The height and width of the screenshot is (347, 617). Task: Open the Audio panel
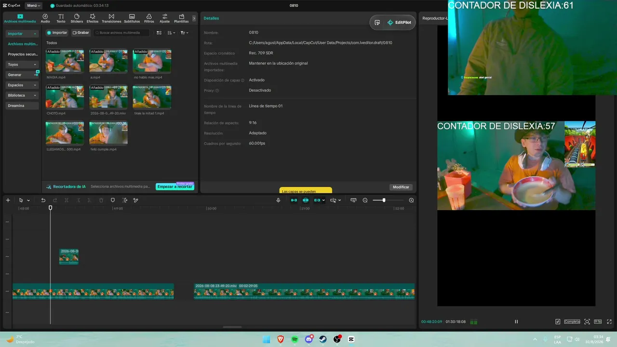pyautogui.click(x=45, y=18)
